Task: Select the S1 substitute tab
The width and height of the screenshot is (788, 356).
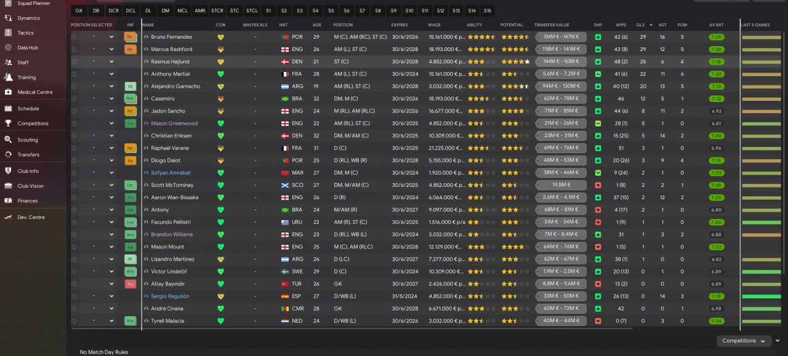Action: click(x=268, y=10)
